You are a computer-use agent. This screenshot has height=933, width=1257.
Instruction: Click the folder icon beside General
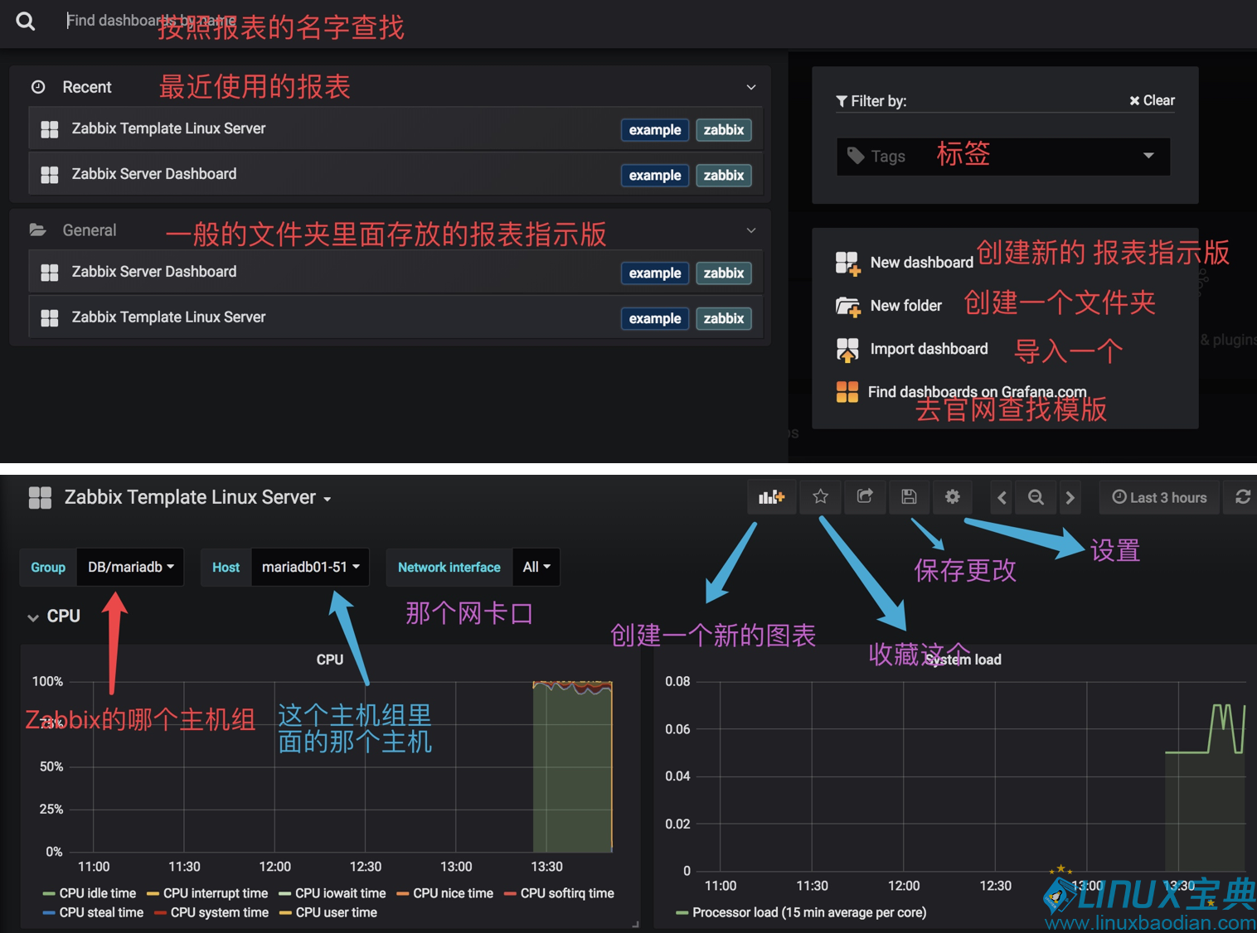point(38,230)
